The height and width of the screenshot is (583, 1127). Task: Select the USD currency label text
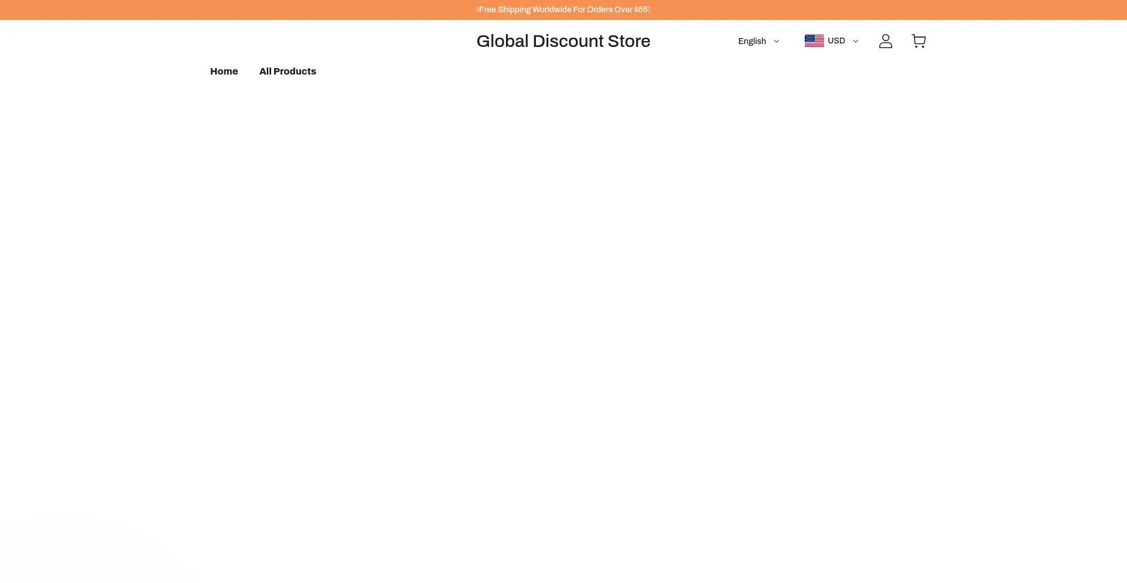point(836,41)
